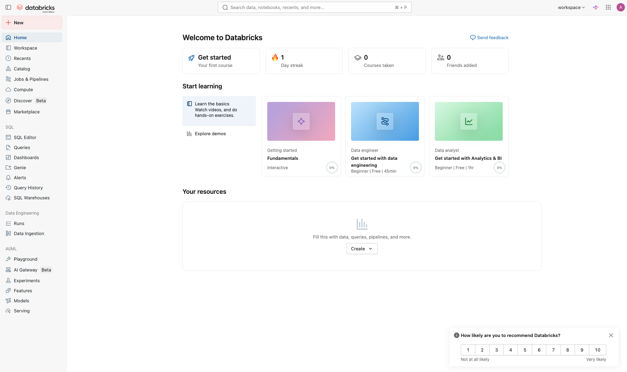Select rating 10 in the recommend survey
Image resolution: width=627 pixels, height=372 pixels.
click(597, 350)
